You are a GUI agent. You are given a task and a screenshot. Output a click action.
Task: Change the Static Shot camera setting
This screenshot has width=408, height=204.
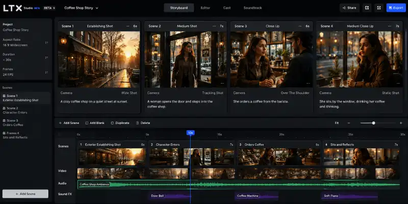(x=391, y=93)
